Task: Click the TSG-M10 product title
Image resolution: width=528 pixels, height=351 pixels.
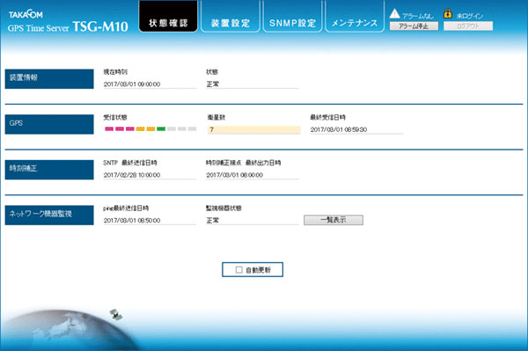Action: pyautogui.click(x=100, y=26)
